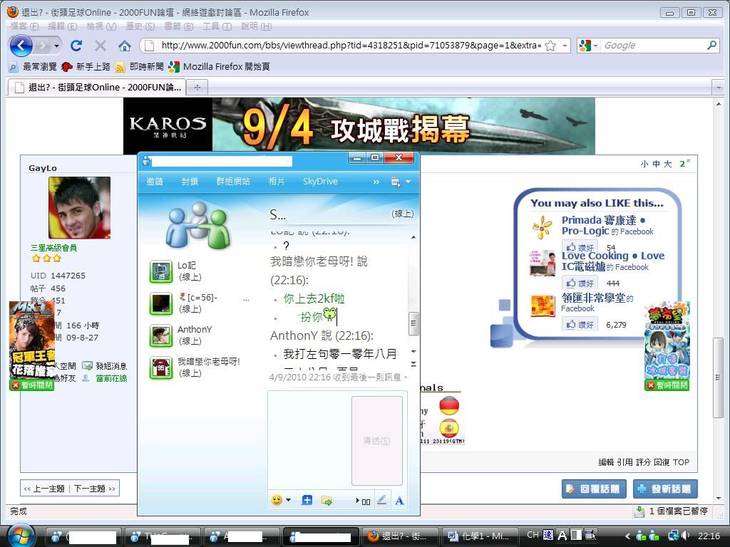Click the share files folder icon in chat
Image resolution: width=730 pixels, height=547 pixels.
tap(327, 501)
